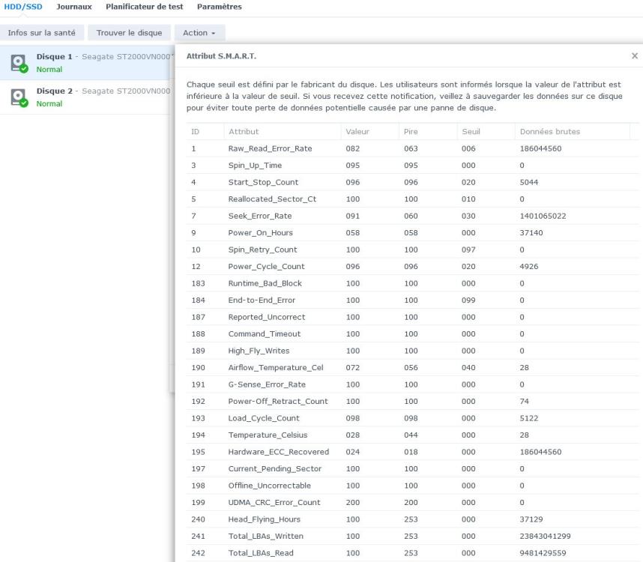
Task: Open the Action dropdown menu
Action: [x=199, y=33]
